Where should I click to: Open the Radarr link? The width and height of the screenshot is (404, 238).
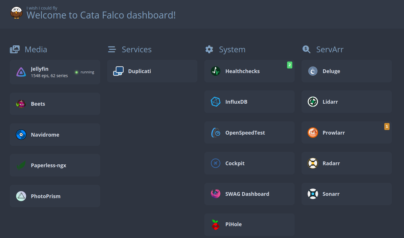347,163
